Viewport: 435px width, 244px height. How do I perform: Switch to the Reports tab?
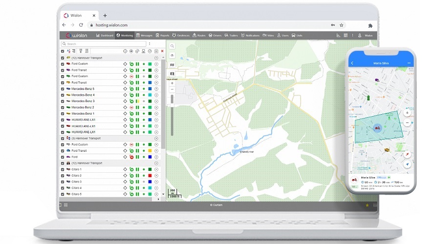162,36
